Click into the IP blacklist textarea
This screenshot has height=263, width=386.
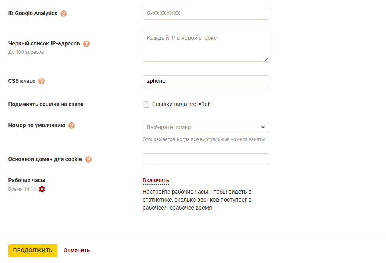pos(205,46)
